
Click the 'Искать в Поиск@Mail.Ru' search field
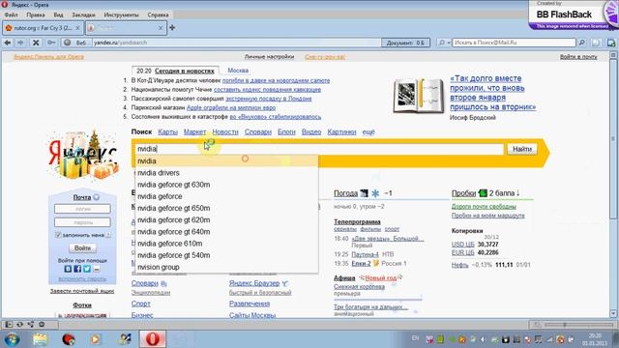(514, 43)
